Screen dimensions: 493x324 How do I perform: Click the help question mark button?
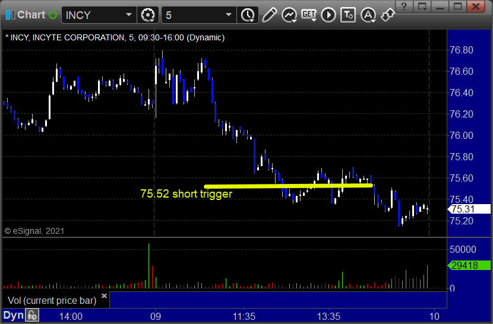[x=404, y=6]
